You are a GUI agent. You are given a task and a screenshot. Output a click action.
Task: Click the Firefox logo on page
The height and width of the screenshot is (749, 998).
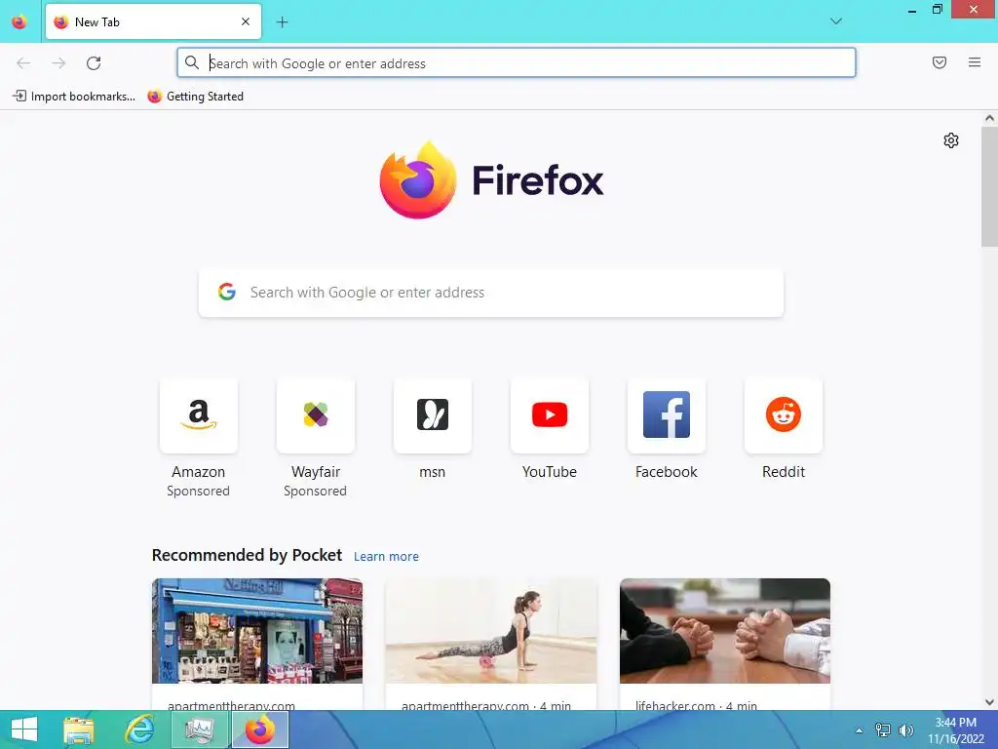pyautogui.click(x=491, y=180)
